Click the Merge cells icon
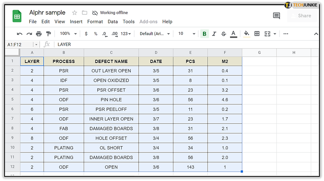The height and width of the screenshot is (181, 324). click(267, 34)
